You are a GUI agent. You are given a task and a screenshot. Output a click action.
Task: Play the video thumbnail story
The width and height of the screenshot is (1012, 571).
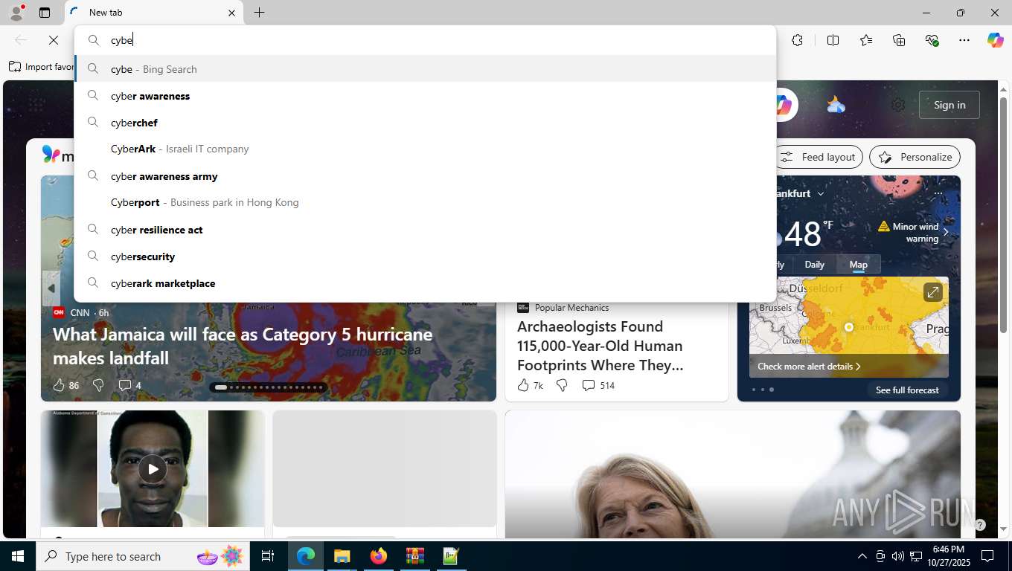click(x=153, y=469)
